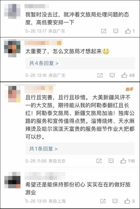Open reply bubble on the 13:16 comment

112,75
